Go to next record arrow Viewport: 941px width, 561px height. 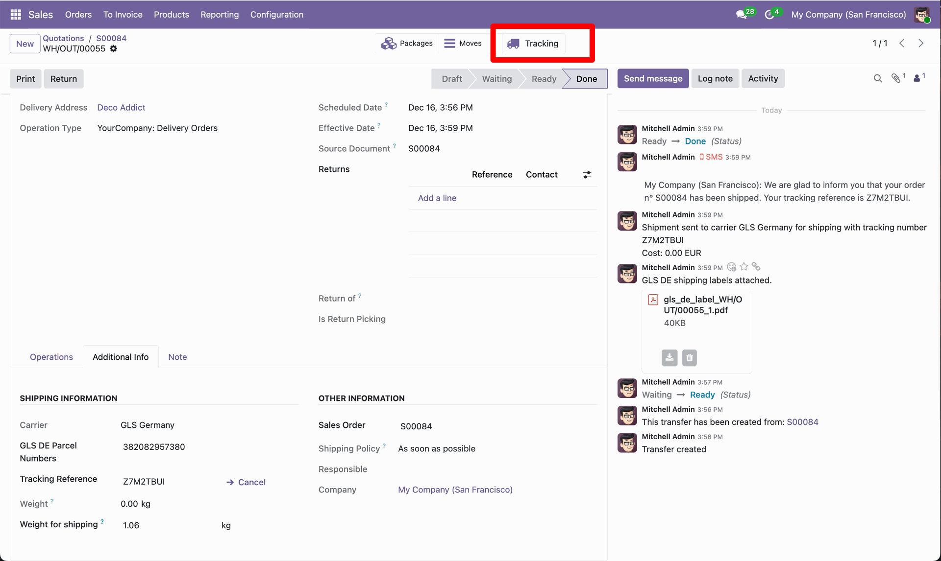[921, 43]
